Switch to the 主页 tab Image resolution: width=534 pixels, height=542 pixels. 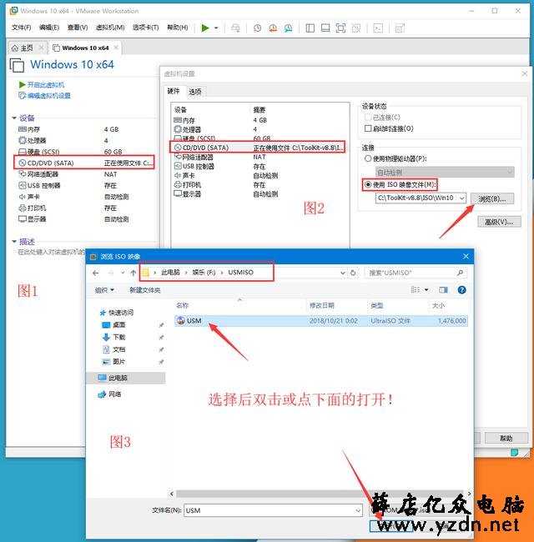[x=27, y=48]
